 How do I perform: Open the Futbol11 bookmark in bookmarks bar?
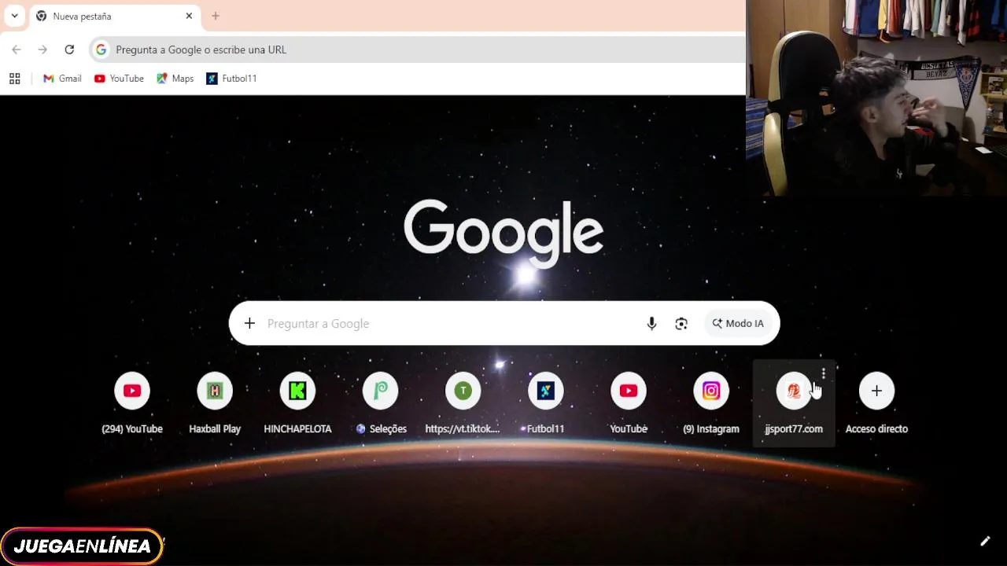pyautogui.click(x=231, y=79)
